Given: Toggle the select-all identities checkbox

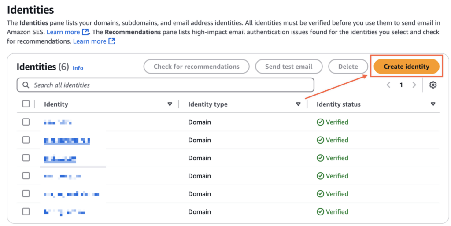Looking at the screenshot, I should pyautogui.click(x=26, y=104).
